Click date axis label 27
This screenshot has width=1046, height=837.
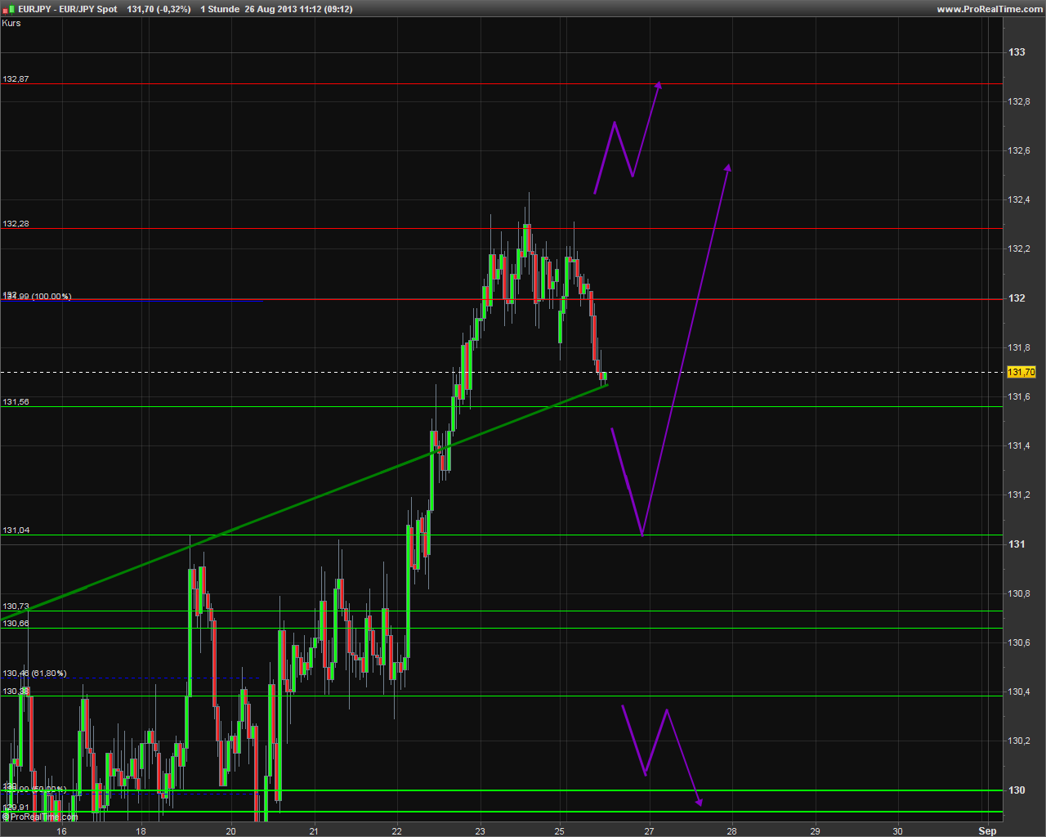click(x=649, y=831)
